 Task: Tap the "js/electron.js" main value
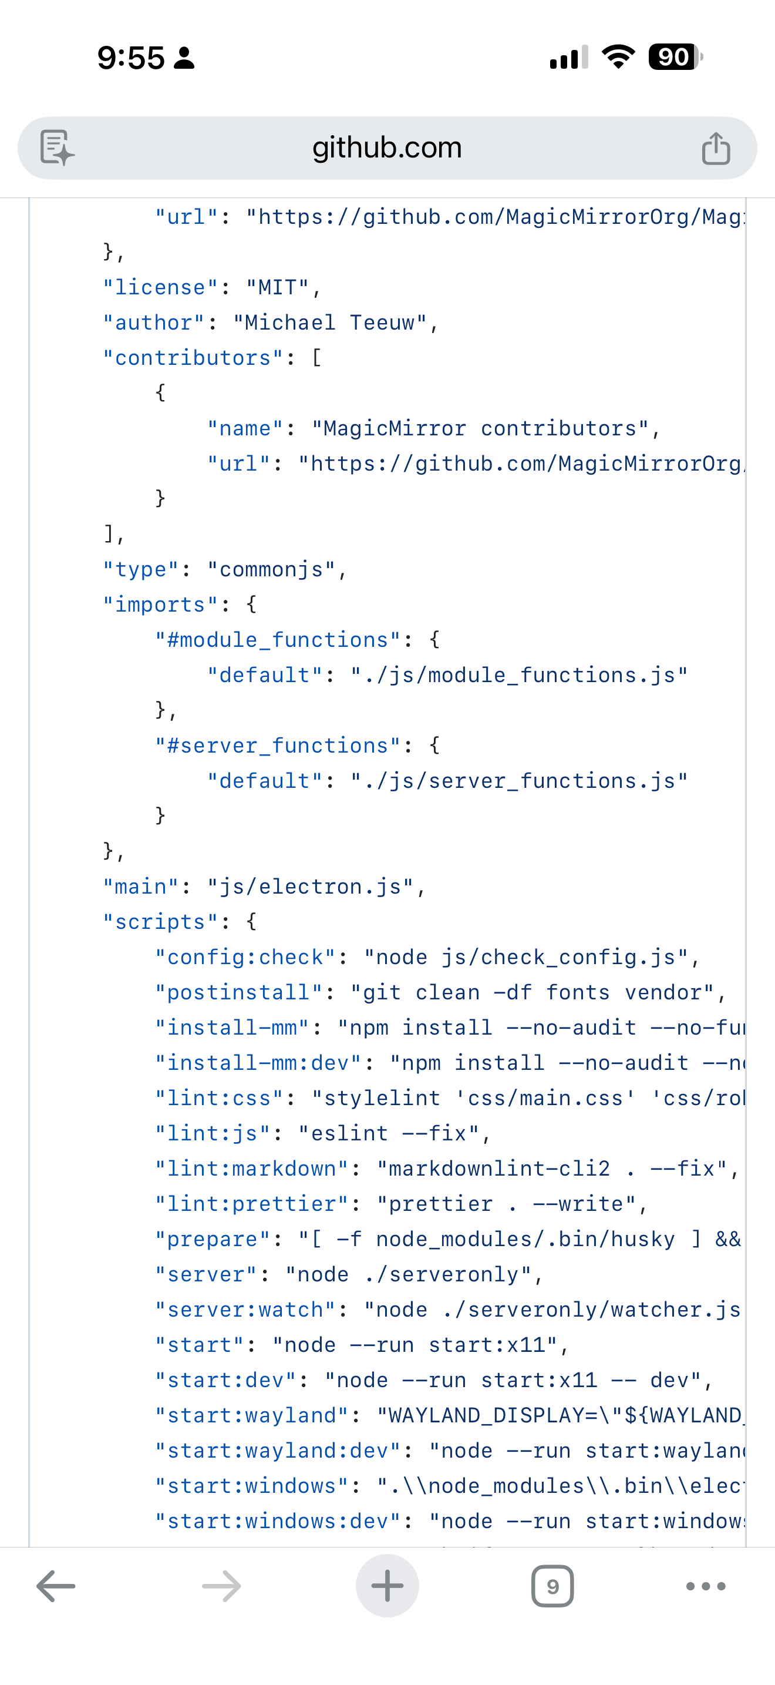click(311, 887)
